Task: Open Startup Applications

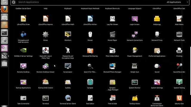Action: [23, 82]
